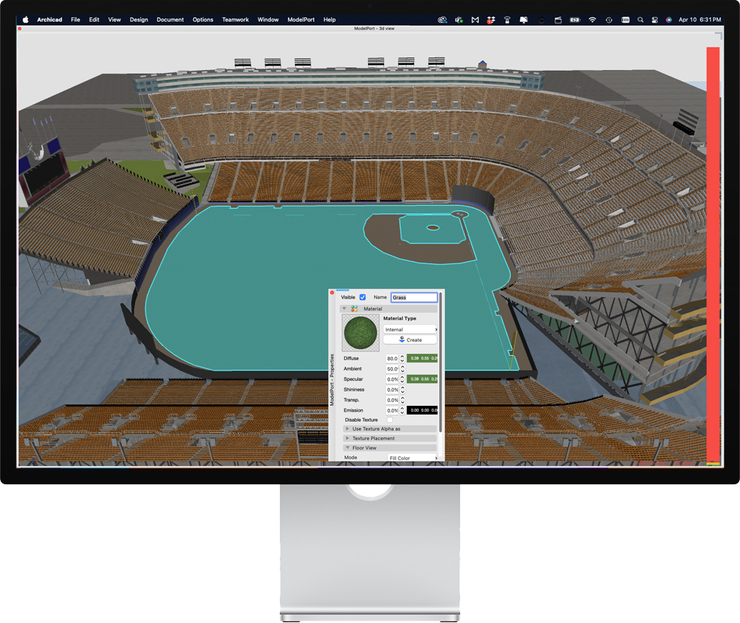Open the Dropbox menu bar icon

[491, 20]
